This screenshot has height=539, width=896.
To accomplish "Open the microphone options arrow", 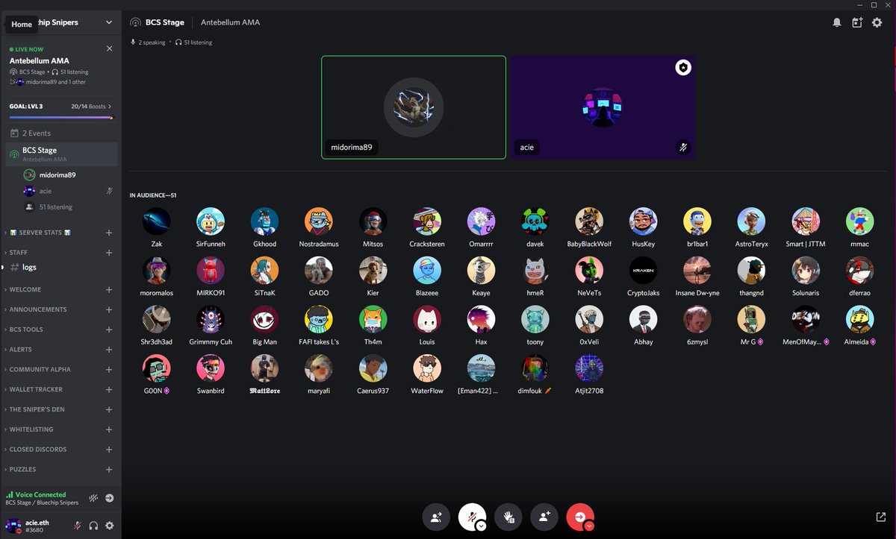I will (481, 526).
